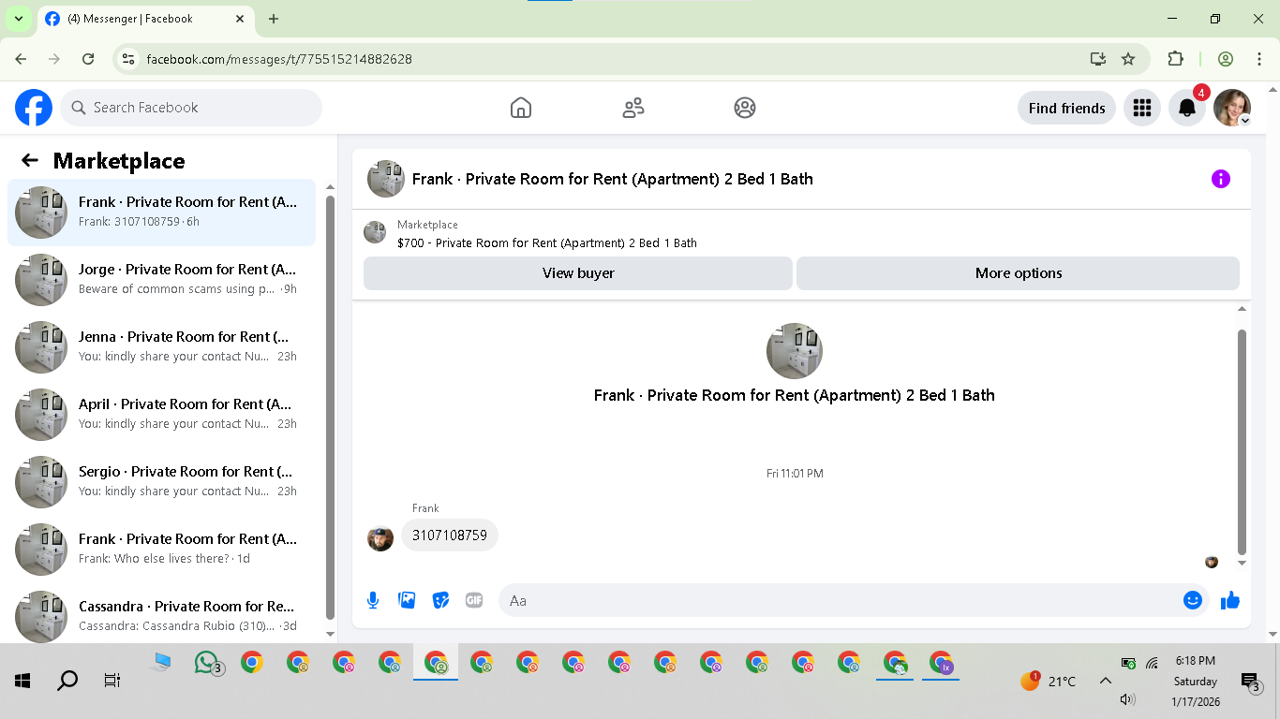Image resolution: width=1280 pixels, height=719 pixels.
Task: Bookmark this page star icon
Action: pyautogui.click(x=1128, y=59)
